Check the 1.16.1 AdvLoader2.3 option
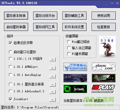Screen dimensions: 120x110 (x=10, y=91)
